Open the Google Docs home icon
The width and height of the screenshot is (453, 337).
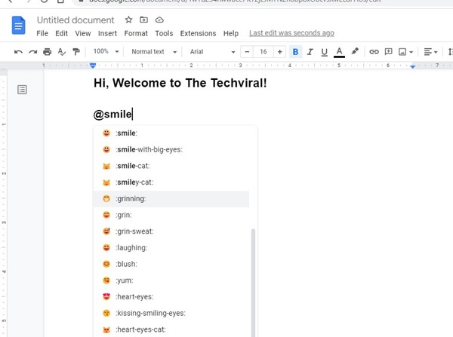18,26
